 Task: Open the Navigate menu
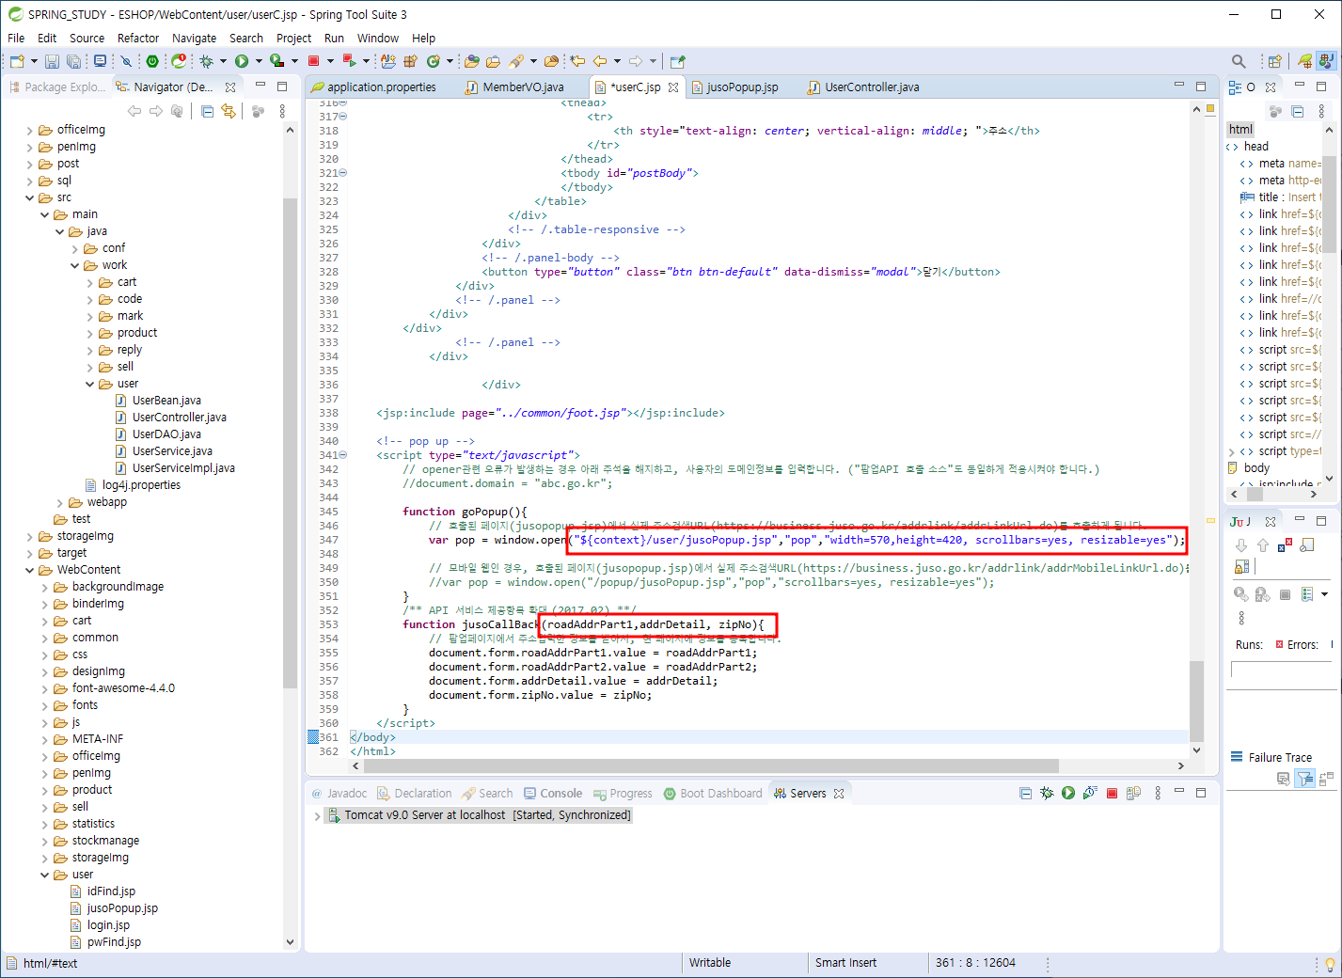194,38
